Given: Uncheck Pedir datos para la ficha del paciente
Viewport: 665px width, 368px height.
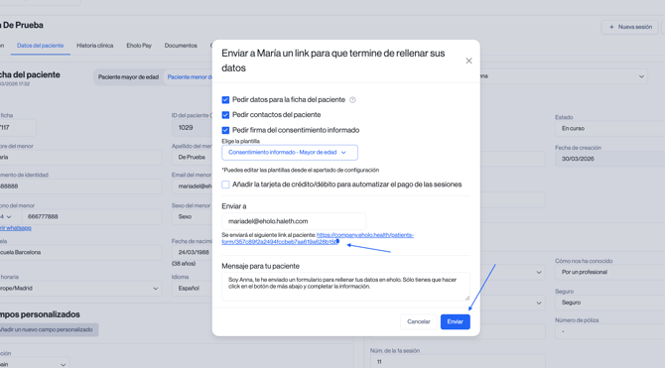Looking at the screenshot, I should [x=225, y=99].
